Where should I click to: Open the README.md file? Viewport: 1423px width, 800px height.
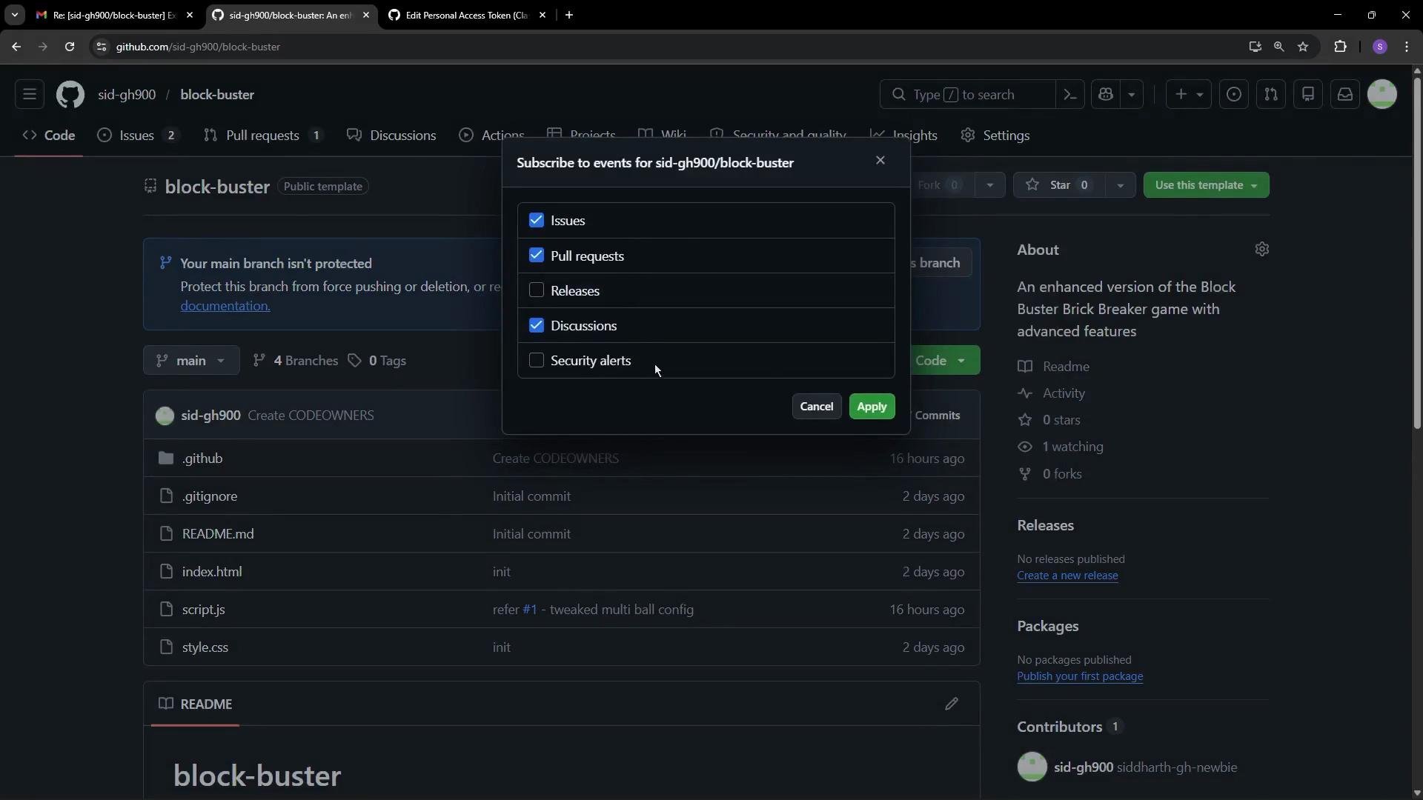(x=218, y=534)
